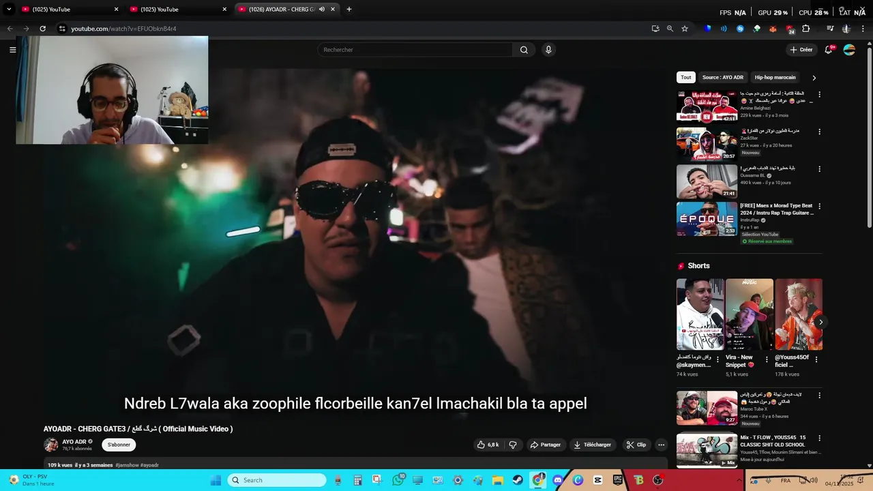The height and width of the screenshot is (491, 873).
Task: Click the #jamshow hashtag
Action: click(127, 465)
